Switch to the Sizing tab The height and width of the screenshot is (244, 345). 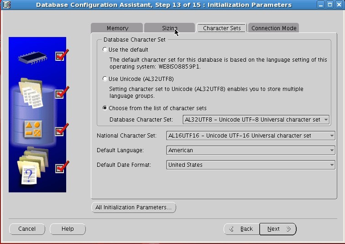pyautogui.click(x=169, y=28)
